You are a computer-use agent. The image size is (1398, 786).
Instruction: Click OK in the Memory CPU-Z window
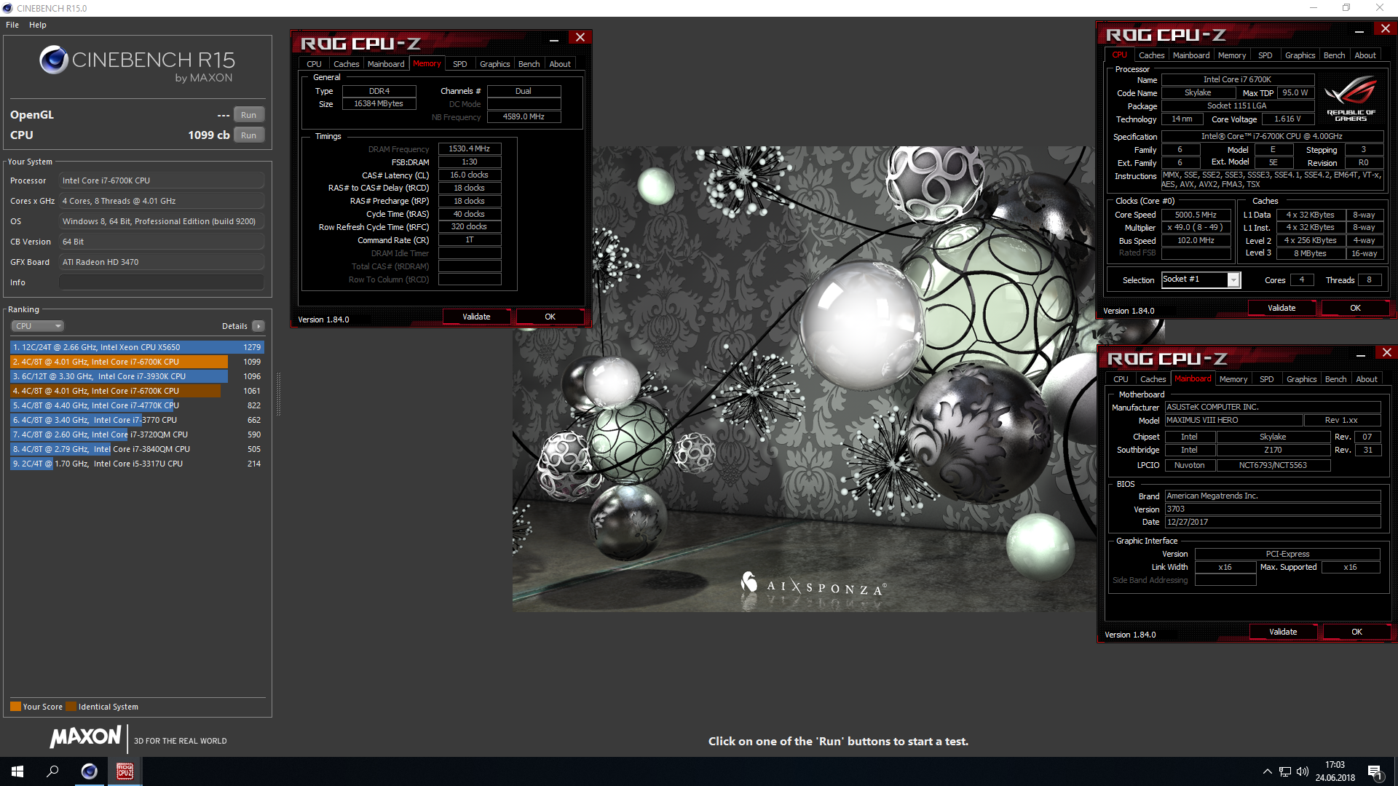[550, 317]
